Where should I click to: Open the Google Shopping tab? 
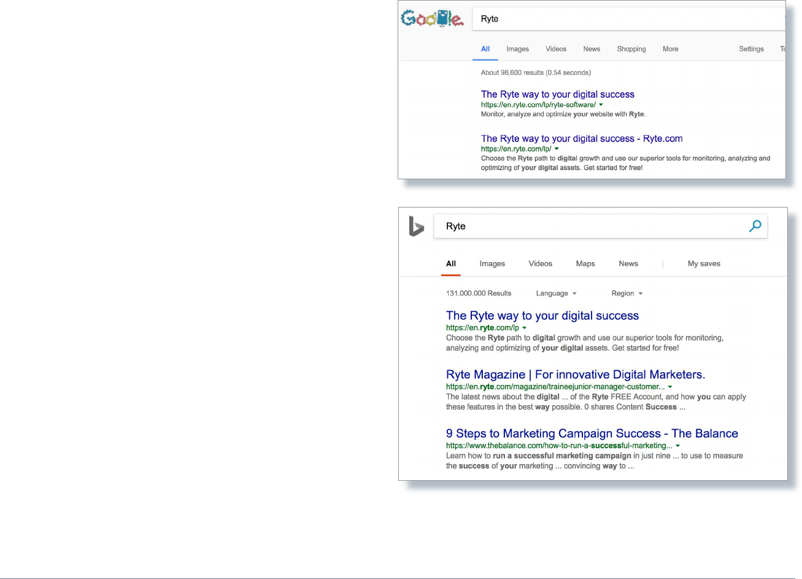(x=631, y=49)
